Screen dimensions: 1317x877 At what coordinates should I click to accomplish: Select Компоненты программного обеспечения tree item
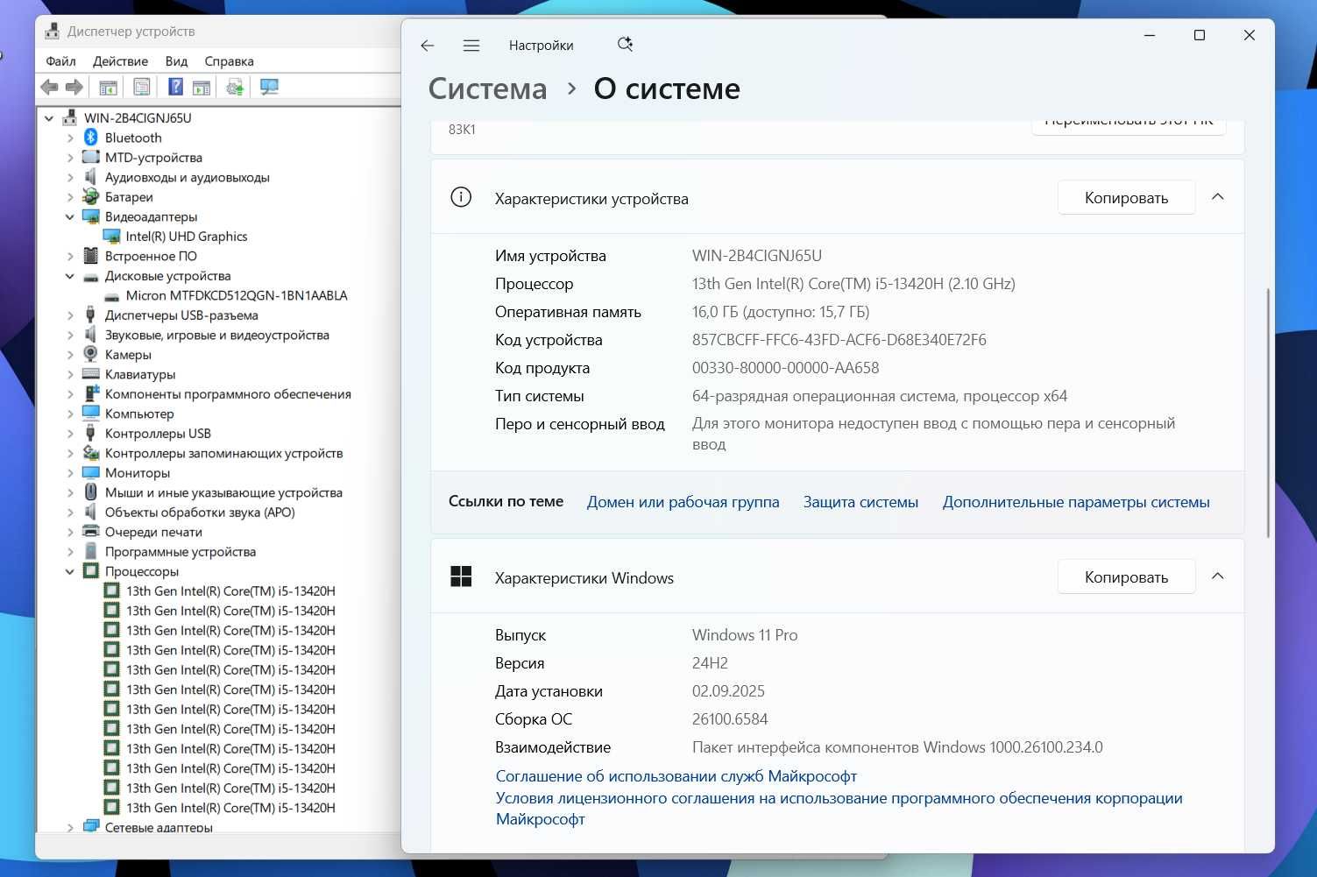click(x=228, y=394)
